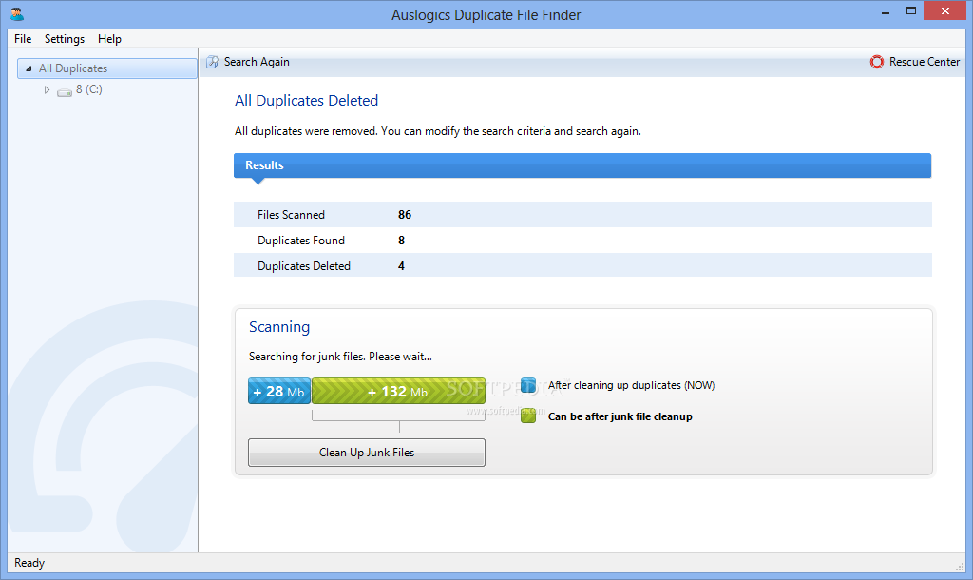Select the Results header tab
Screen dimensions: 973x580
pos(582,165)
